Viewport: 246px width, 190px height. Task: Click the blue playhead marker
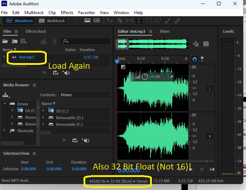[x=117, y=61]
